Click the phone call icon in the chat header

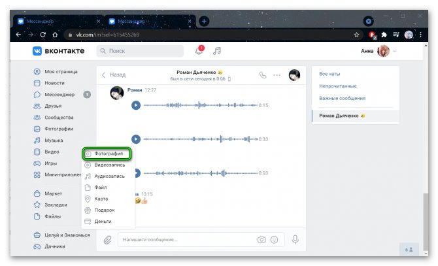pyautogui.click(x=263, y=75)
